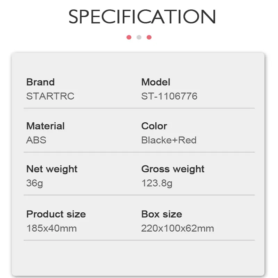278x278 pixels.
Task: Select the left red dot indicator
Action: pyautogui.click(x=129, y=37)
